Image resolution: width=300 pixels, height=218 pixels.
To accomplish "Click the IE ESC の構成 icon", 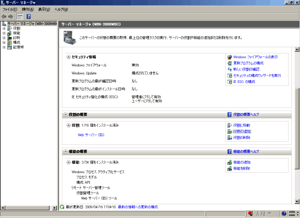I will click(230, 82).
